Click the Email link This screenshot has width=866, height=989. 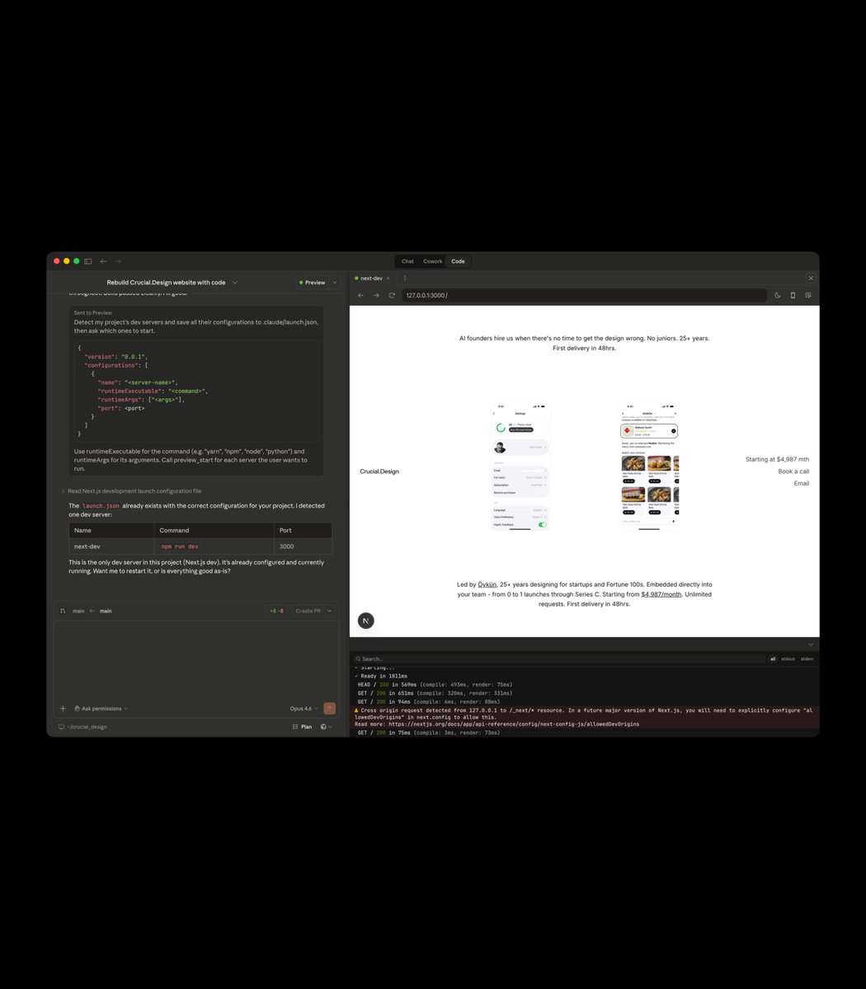click(x=802, y=483)
